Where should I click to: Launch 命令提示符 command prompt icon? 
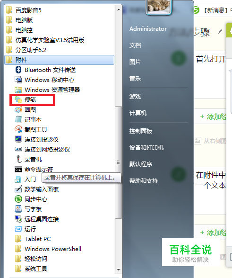tap(18, 170)
